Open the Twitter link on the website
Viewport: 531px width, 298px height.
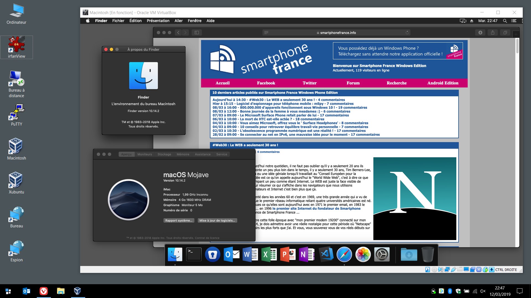(x=309, y=83)
